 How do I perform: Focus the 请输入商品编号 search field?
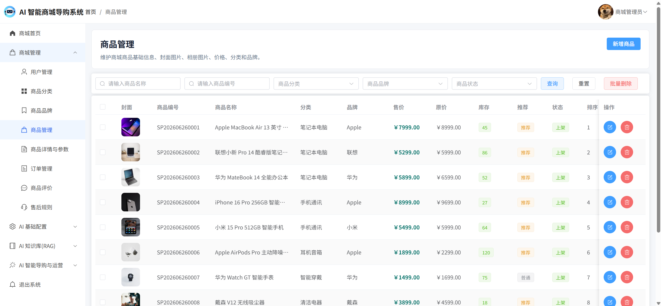pyautogui.click(x=227, y=84)
